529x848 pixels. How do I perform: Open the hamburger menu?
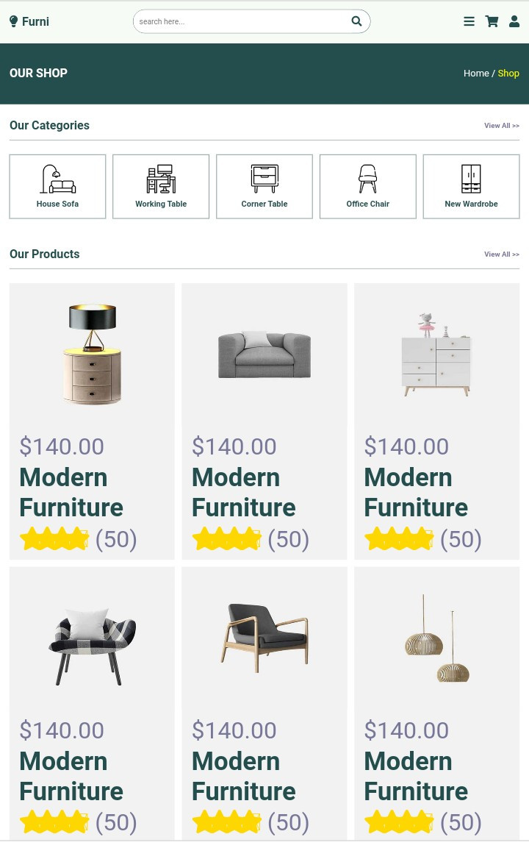[x=469, y=21]
